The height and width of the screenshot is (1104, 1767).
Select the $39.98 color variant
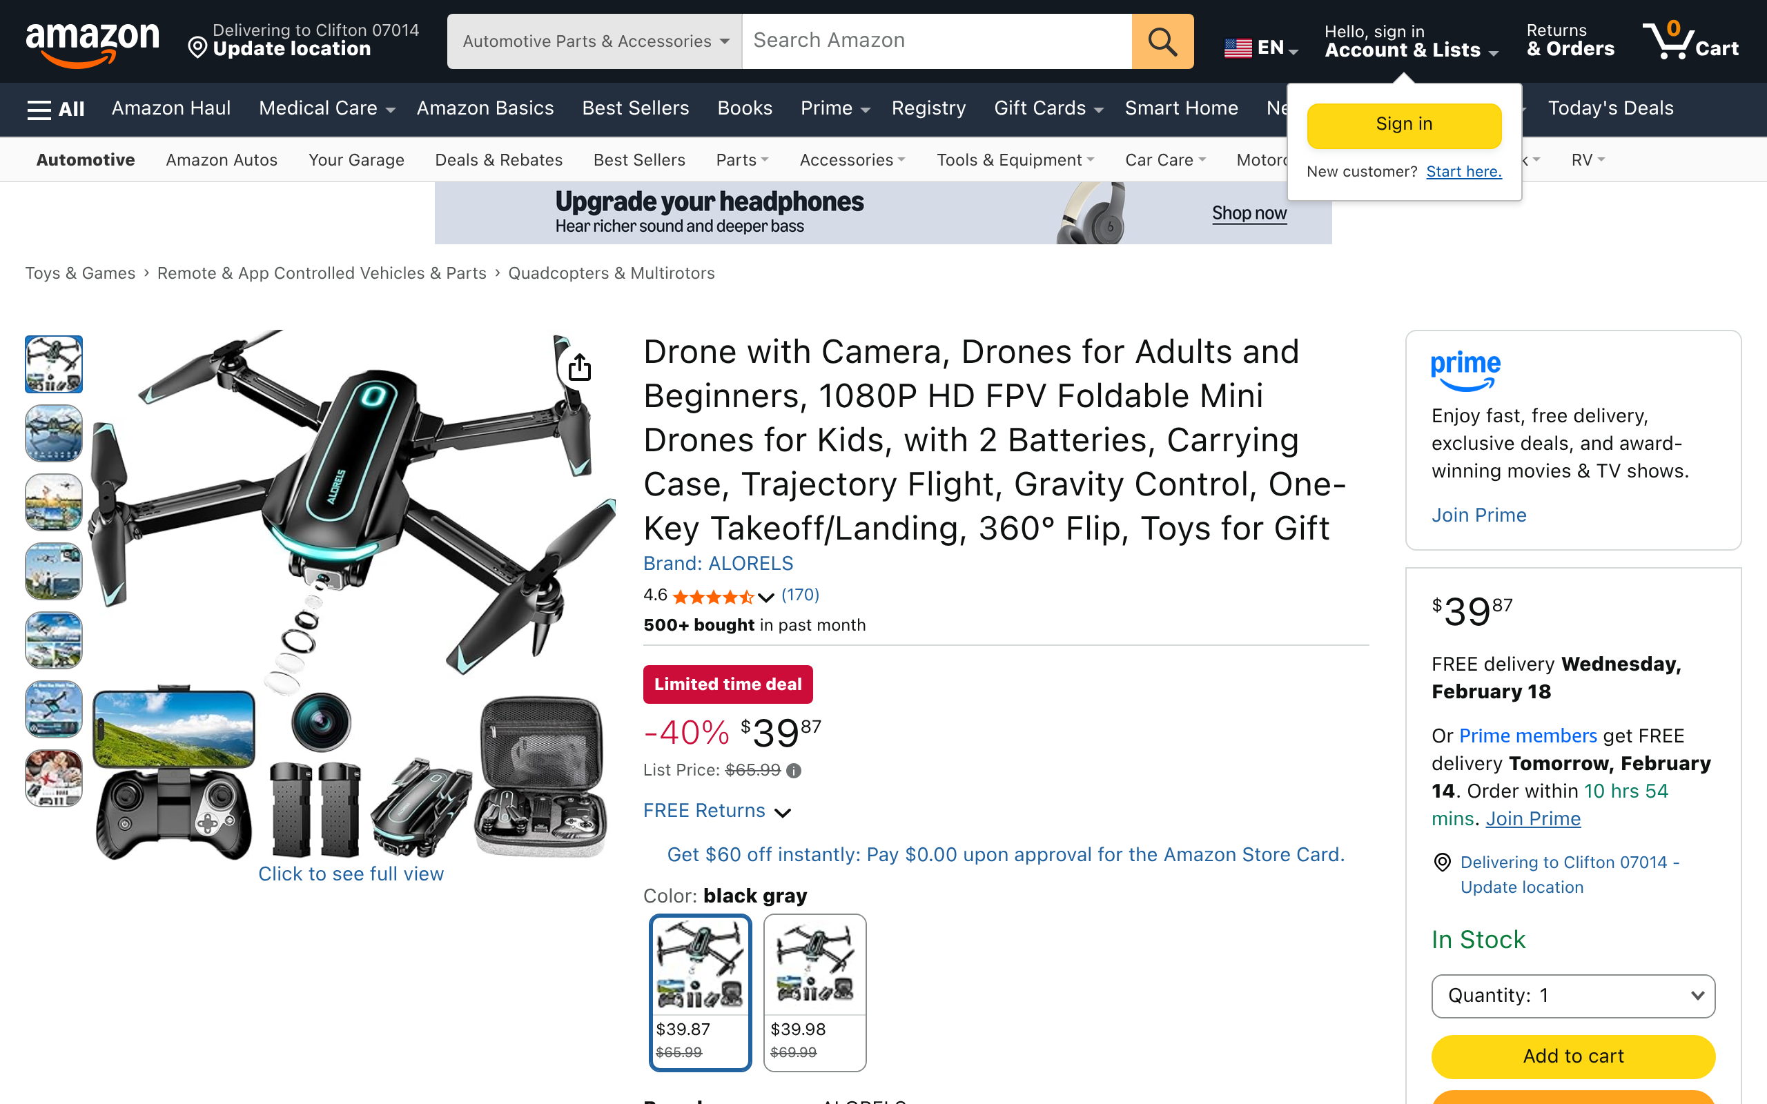(x=815, y=992)
